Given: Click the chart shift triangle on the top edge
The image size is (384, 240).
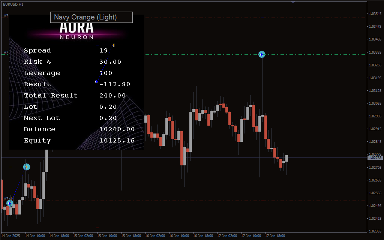Looking at the screenshot, I should [x=293, y=2].
